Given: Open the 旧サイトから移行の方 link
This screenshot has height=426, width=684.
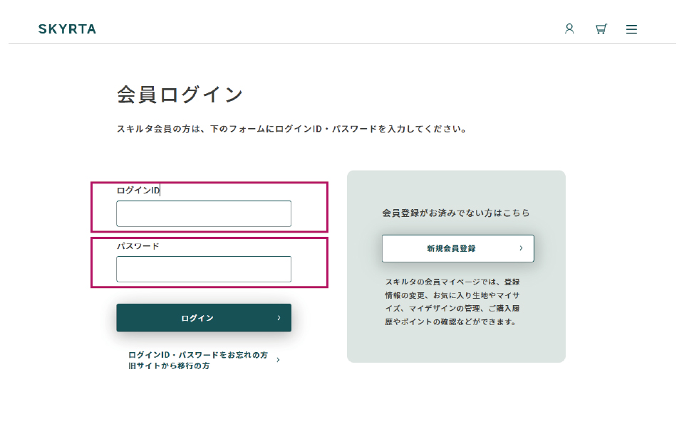Looking at the screenshot, I should pyautogui.click(x=168, y=366).
